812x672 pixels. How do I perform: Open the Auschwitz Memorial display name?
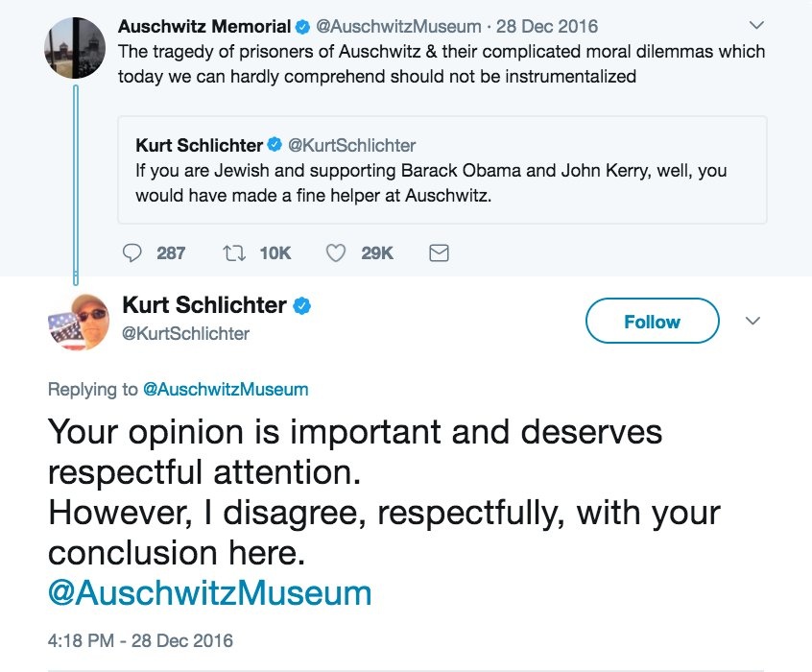tap(204, 27)
